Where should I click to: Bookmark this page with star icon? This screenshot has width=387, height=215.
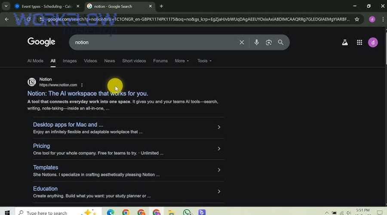[x=357, y=19]
